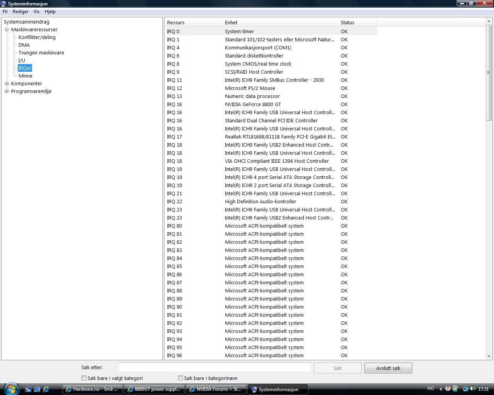The width and height of the screenshot is (494, 395).
Task: Switch to 8800GT power supply taskbar window
Action: point(154,389)
